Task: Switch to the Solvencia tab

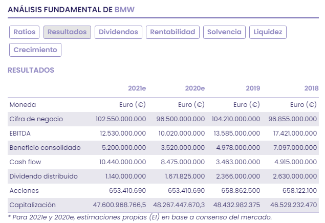Action: [224, 32]
